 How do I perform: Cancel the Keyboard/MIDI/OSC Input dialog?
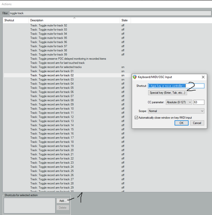pyautogui.click(x=197, y=123)
